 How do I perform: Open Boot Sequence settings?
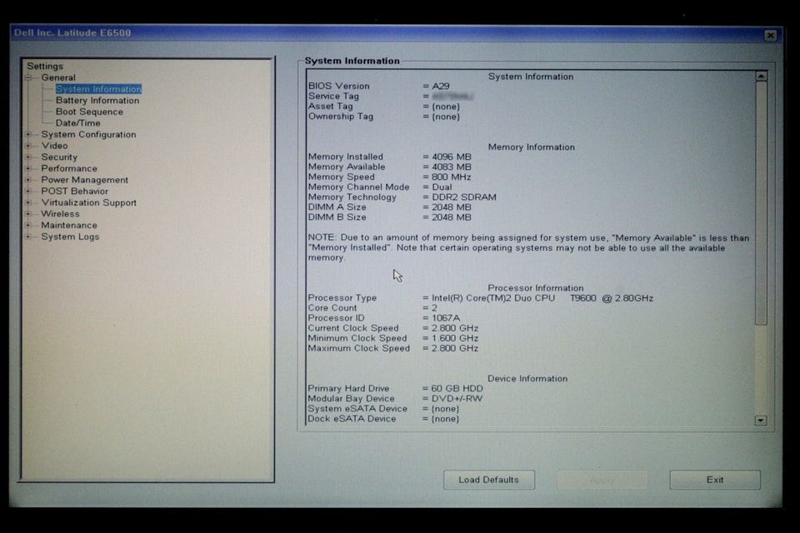click(89, 112)
